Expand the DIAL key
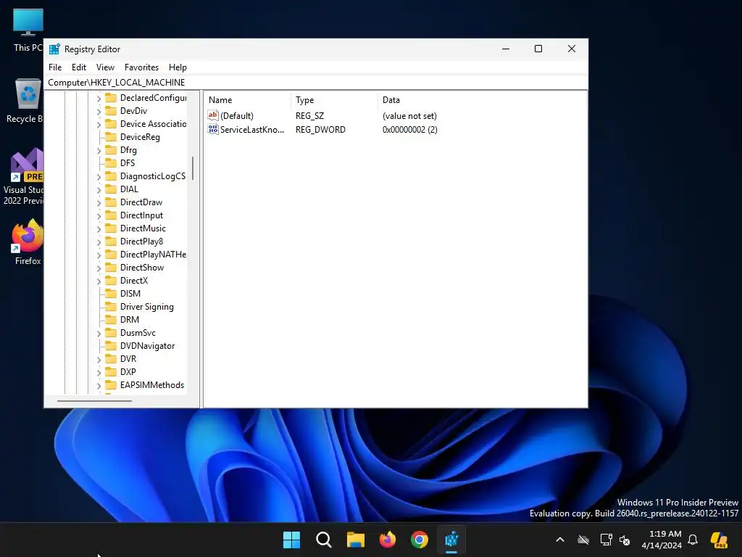 (99, 190)
